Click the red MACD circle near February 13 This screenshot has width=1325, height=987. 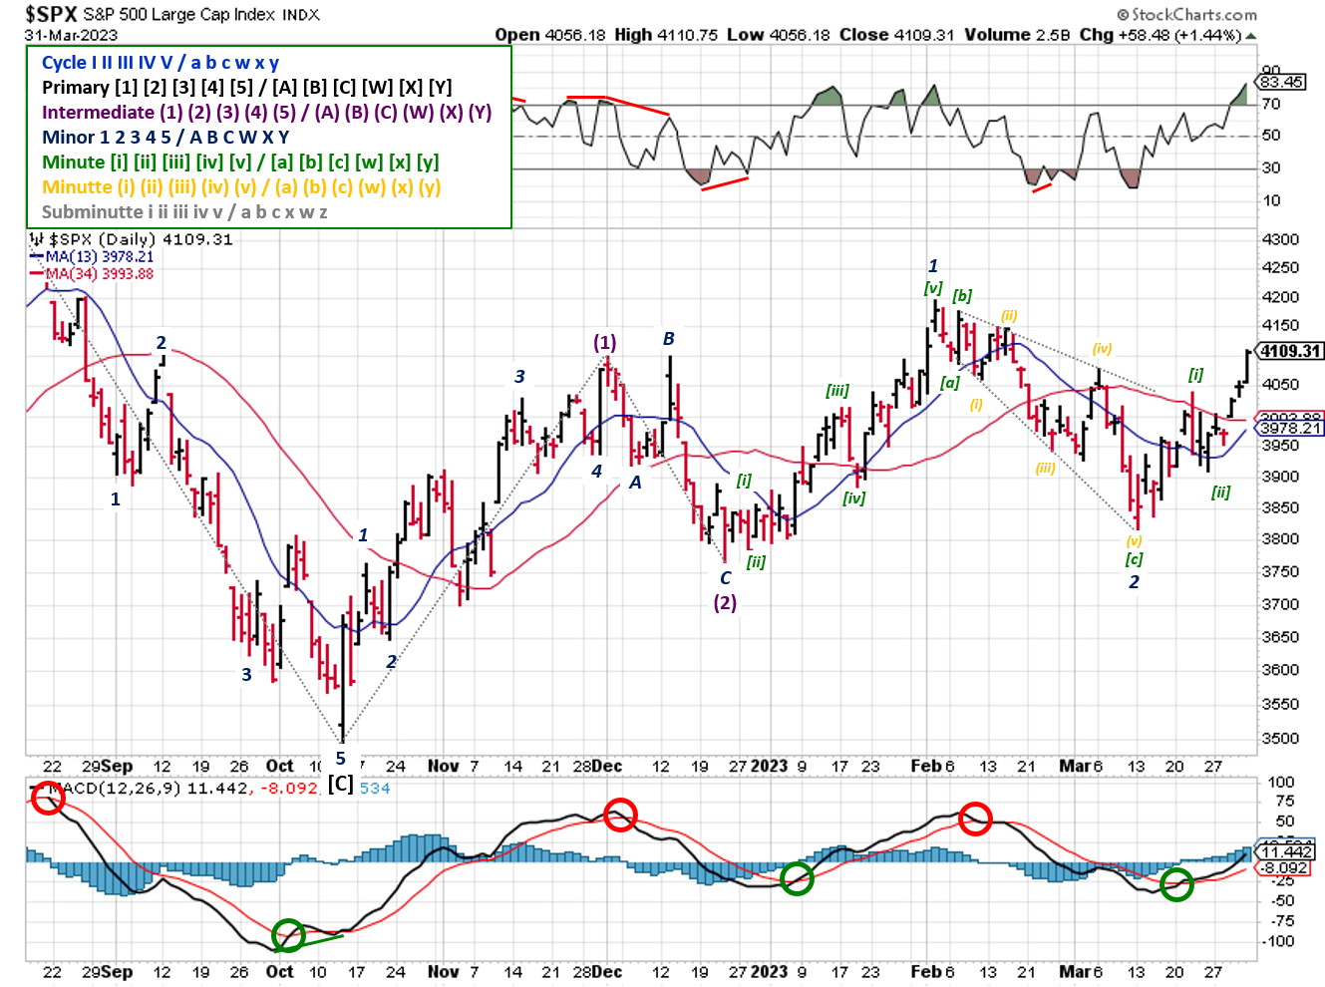[x=975, y=819]
